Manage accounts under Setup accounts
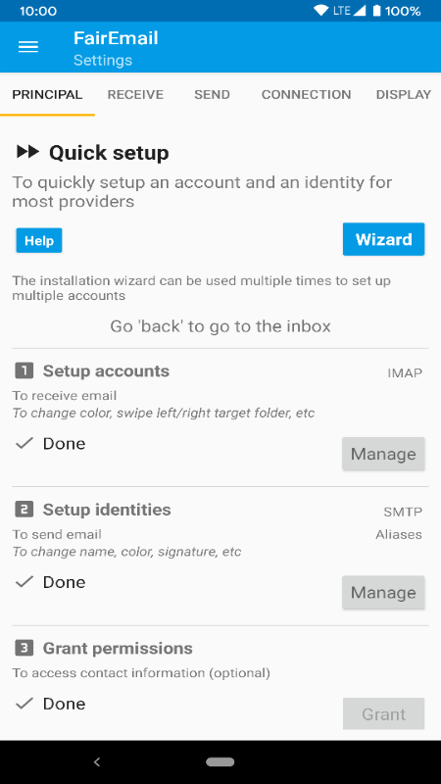Screen dimensions: 441x784 pyautogui.click(x=383, y=454)
